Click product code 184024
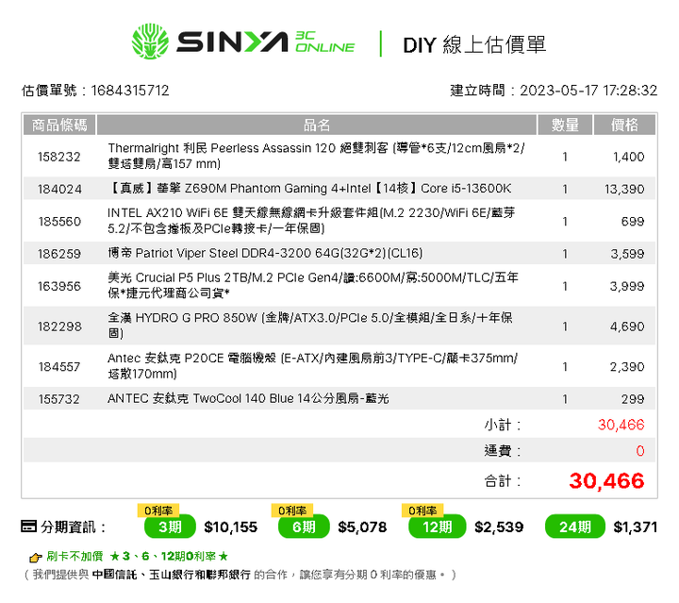This screenshot has width=679, height=603. click(x=59, y=189)
